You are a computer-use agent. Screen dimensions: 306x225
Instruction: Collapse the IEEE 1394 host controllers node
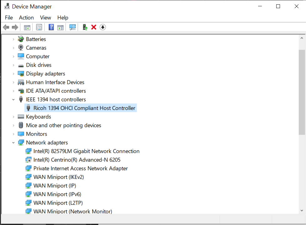(x=13, y=99)
